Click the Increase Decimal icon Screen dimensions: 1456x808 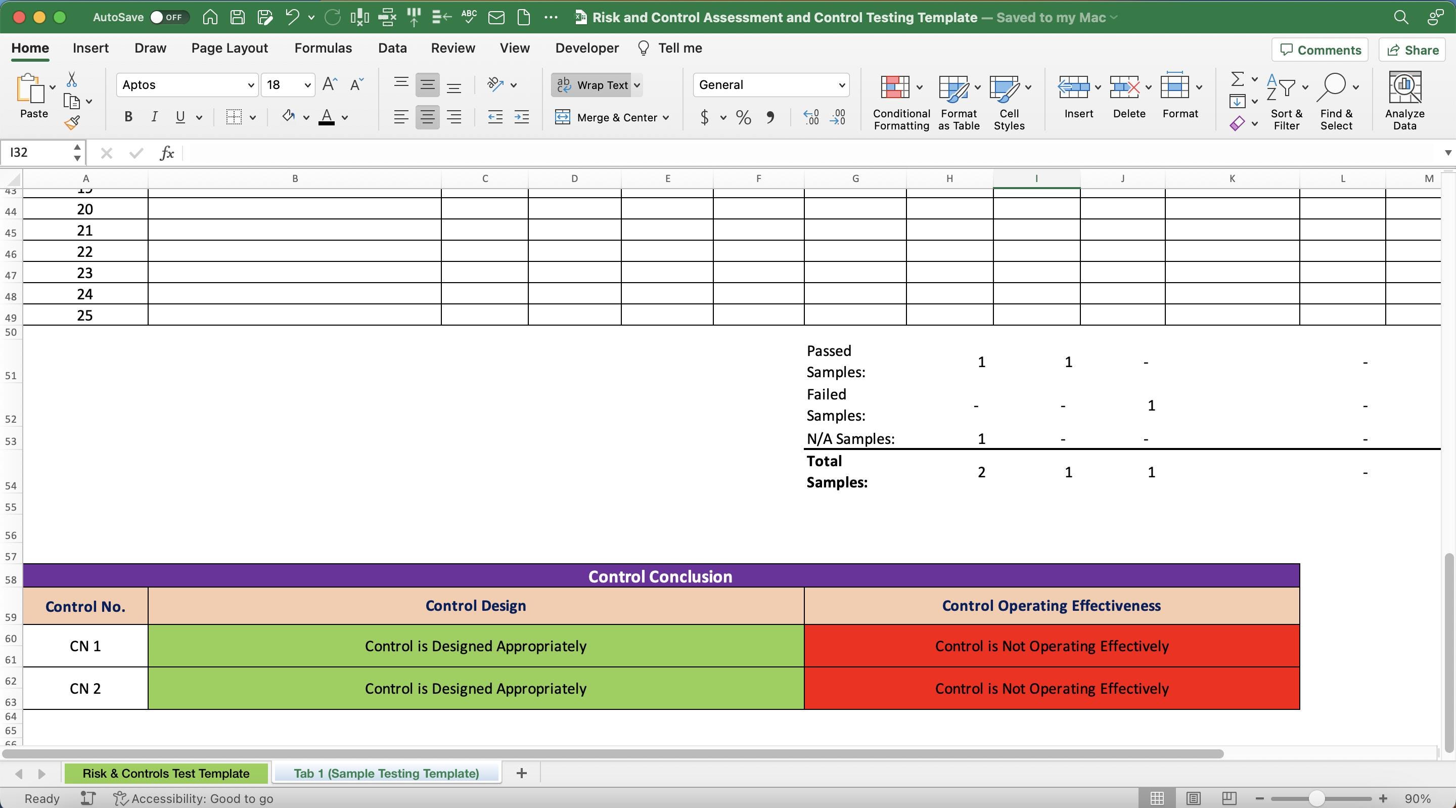click(x=811, y=118)
